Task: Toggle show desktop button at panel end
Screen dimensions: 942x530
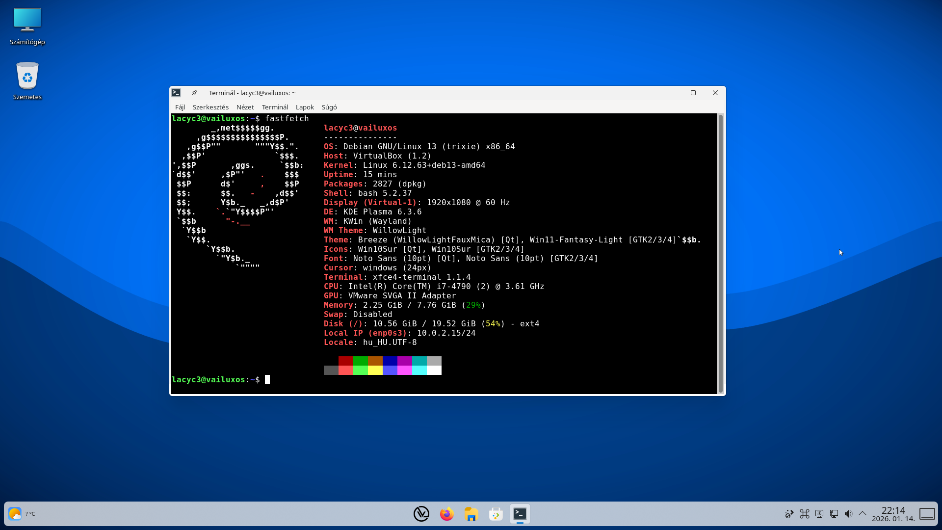Action: (x=927, y=514)
